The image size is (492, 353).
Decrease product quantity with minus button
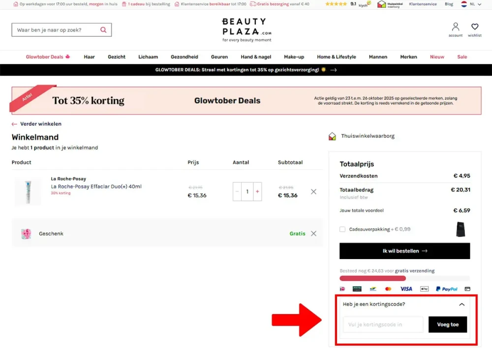(x=237, y=192)
